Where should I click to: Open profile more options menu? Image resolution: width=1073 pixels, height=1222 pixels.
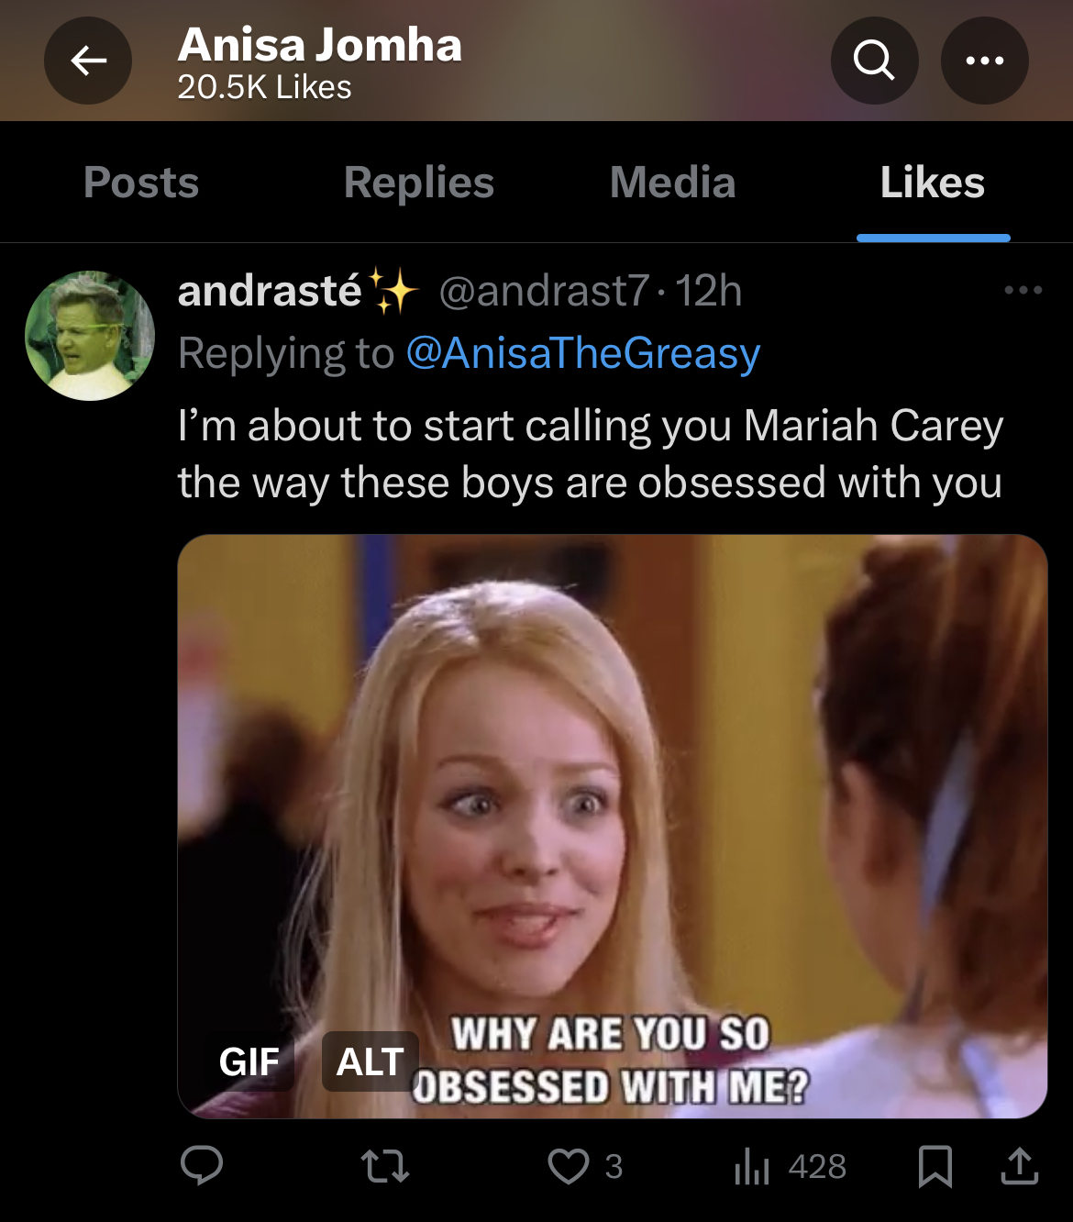[985, 61]
